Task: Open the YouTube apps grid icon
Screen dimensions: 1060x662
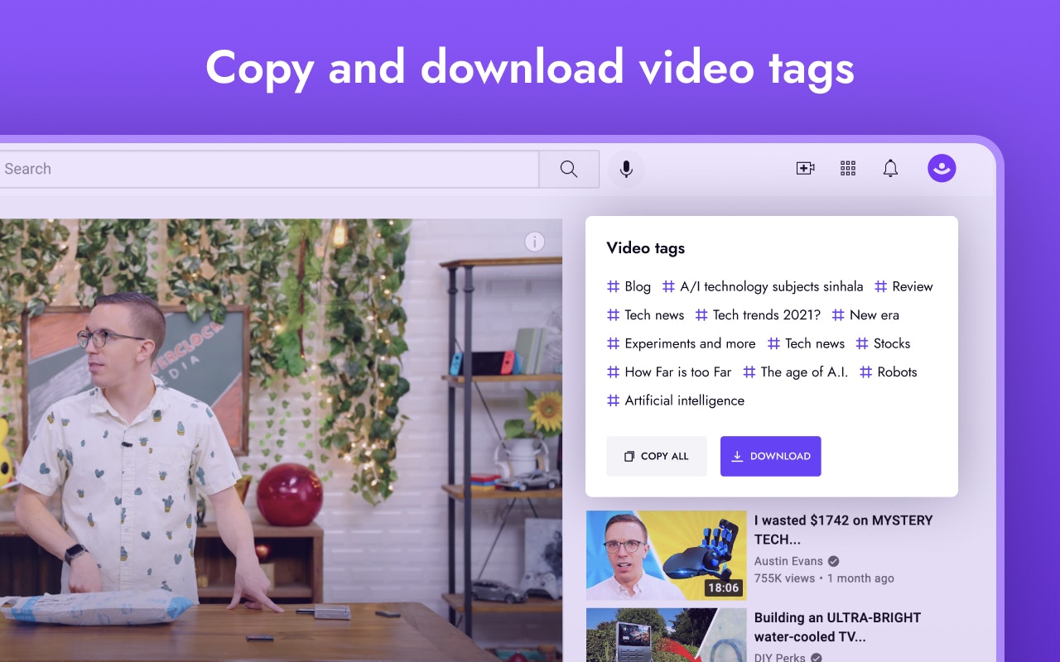Action: coord(847,168)
